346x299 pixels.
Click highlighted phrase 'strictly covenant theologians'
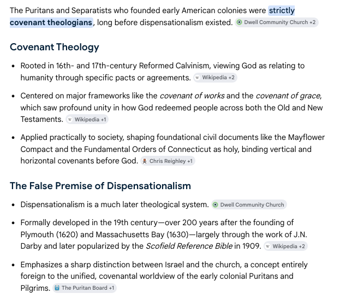(152, 16)
